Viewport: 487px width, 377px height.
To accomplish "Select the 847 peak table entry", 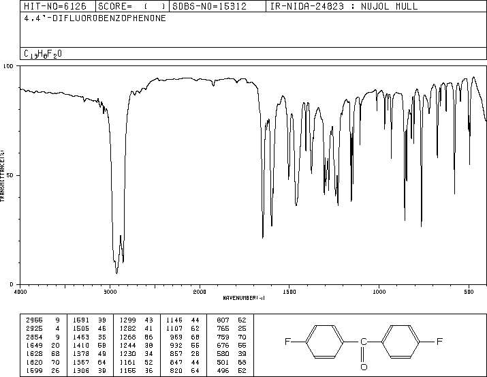I will pyautogui.click(x=185, y=363).
